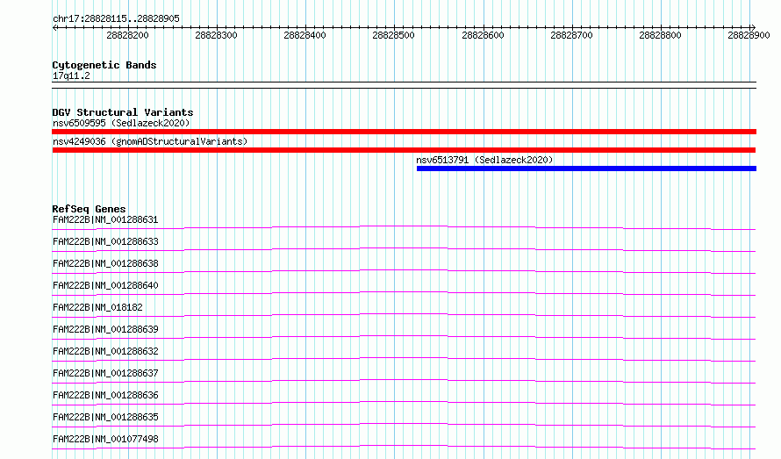Click the 17q11.2 cytogenetic band bar
The width and height of the screenshot is (781, 459).
pos(404,85)
